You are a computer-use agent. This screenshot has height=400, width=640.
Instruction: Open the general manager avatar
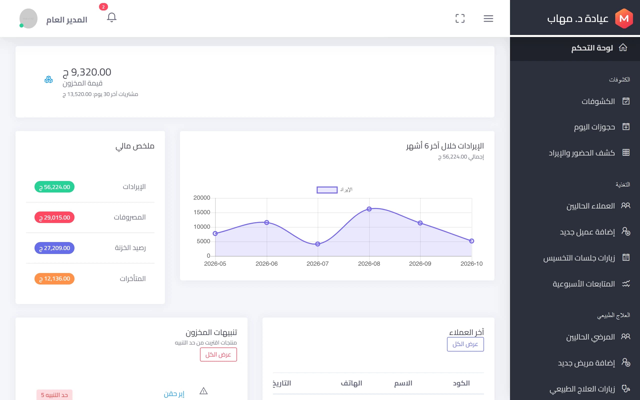pos(28,18)
